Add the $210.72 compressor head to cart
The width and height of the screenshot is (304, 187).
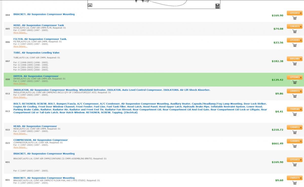[294, 132]
